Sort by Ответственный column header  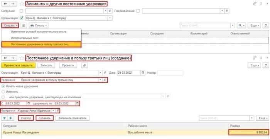tap(249, 33)
